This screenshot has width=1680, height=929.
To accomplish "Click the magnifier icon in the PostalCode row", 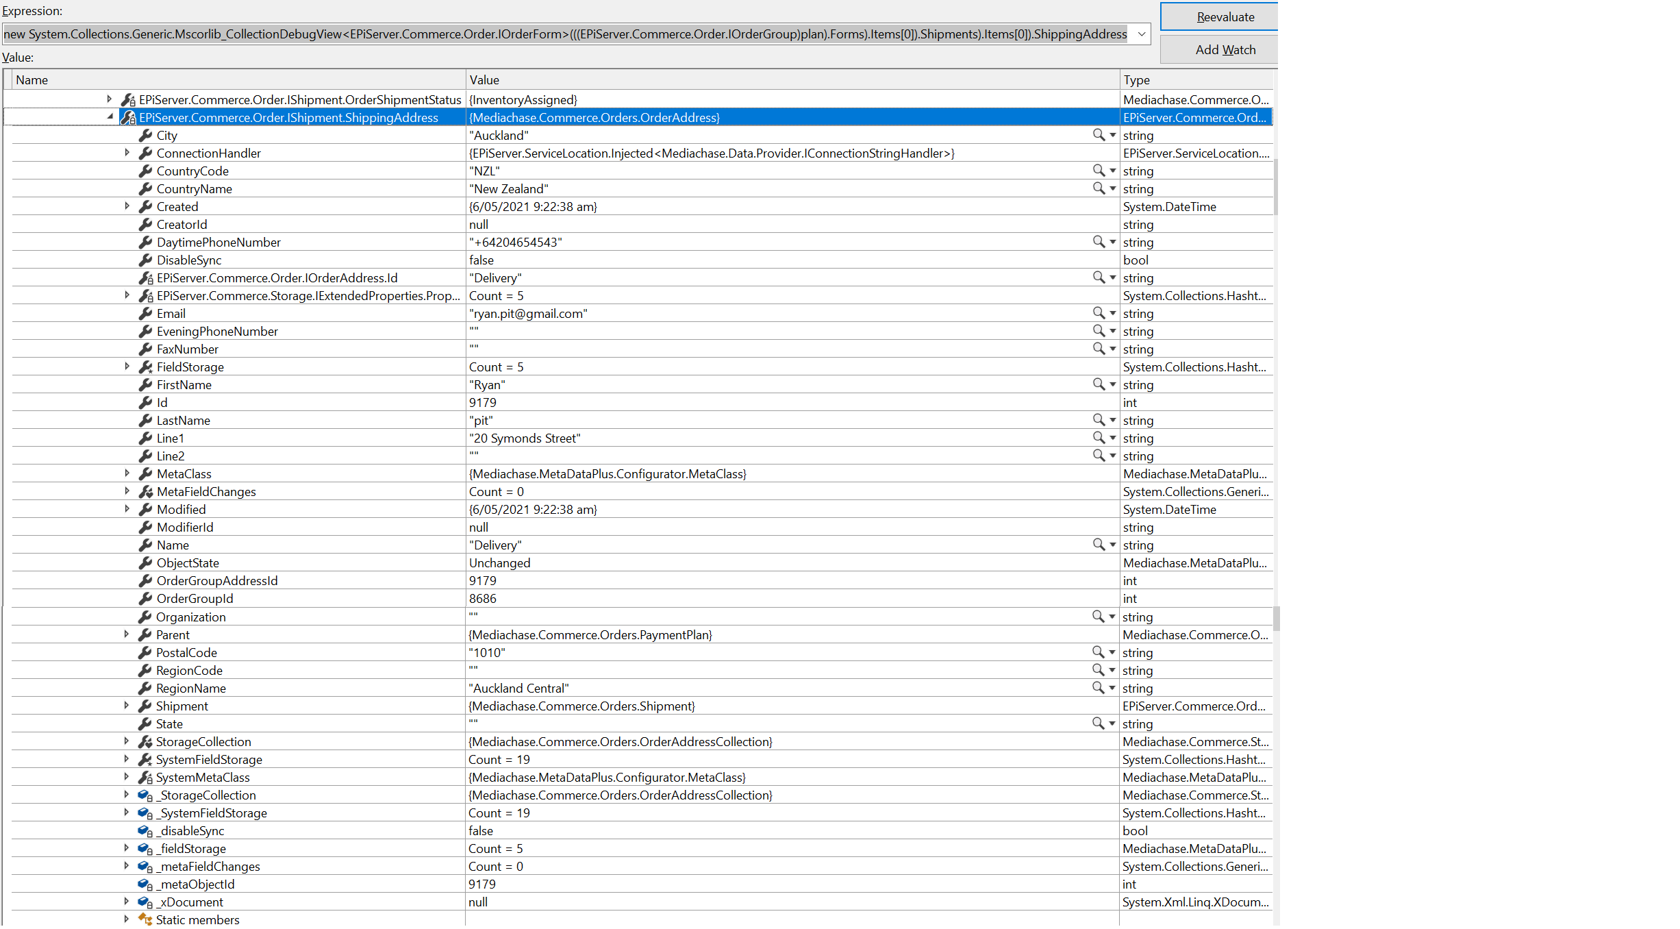I will tap(1097, 652).
